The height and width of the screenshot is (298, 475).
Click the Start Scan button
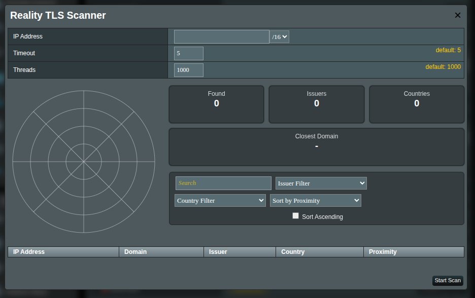pyautogui.click(x=448, y=280)
